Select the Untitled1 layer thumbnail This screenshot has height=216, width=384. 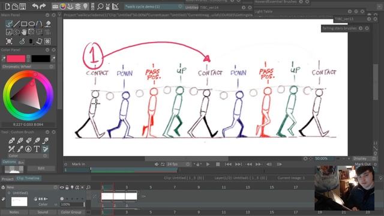(x=19, y=202)
